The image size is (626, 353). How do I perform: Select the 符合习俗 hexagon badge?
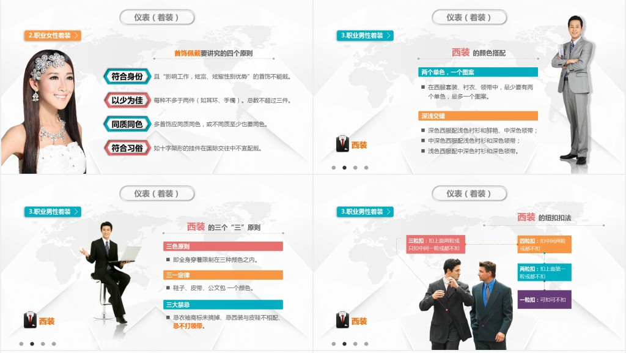tap(127, 148)
